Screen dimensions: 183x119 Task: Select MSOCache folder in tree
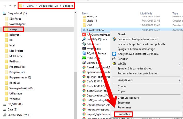16,56
